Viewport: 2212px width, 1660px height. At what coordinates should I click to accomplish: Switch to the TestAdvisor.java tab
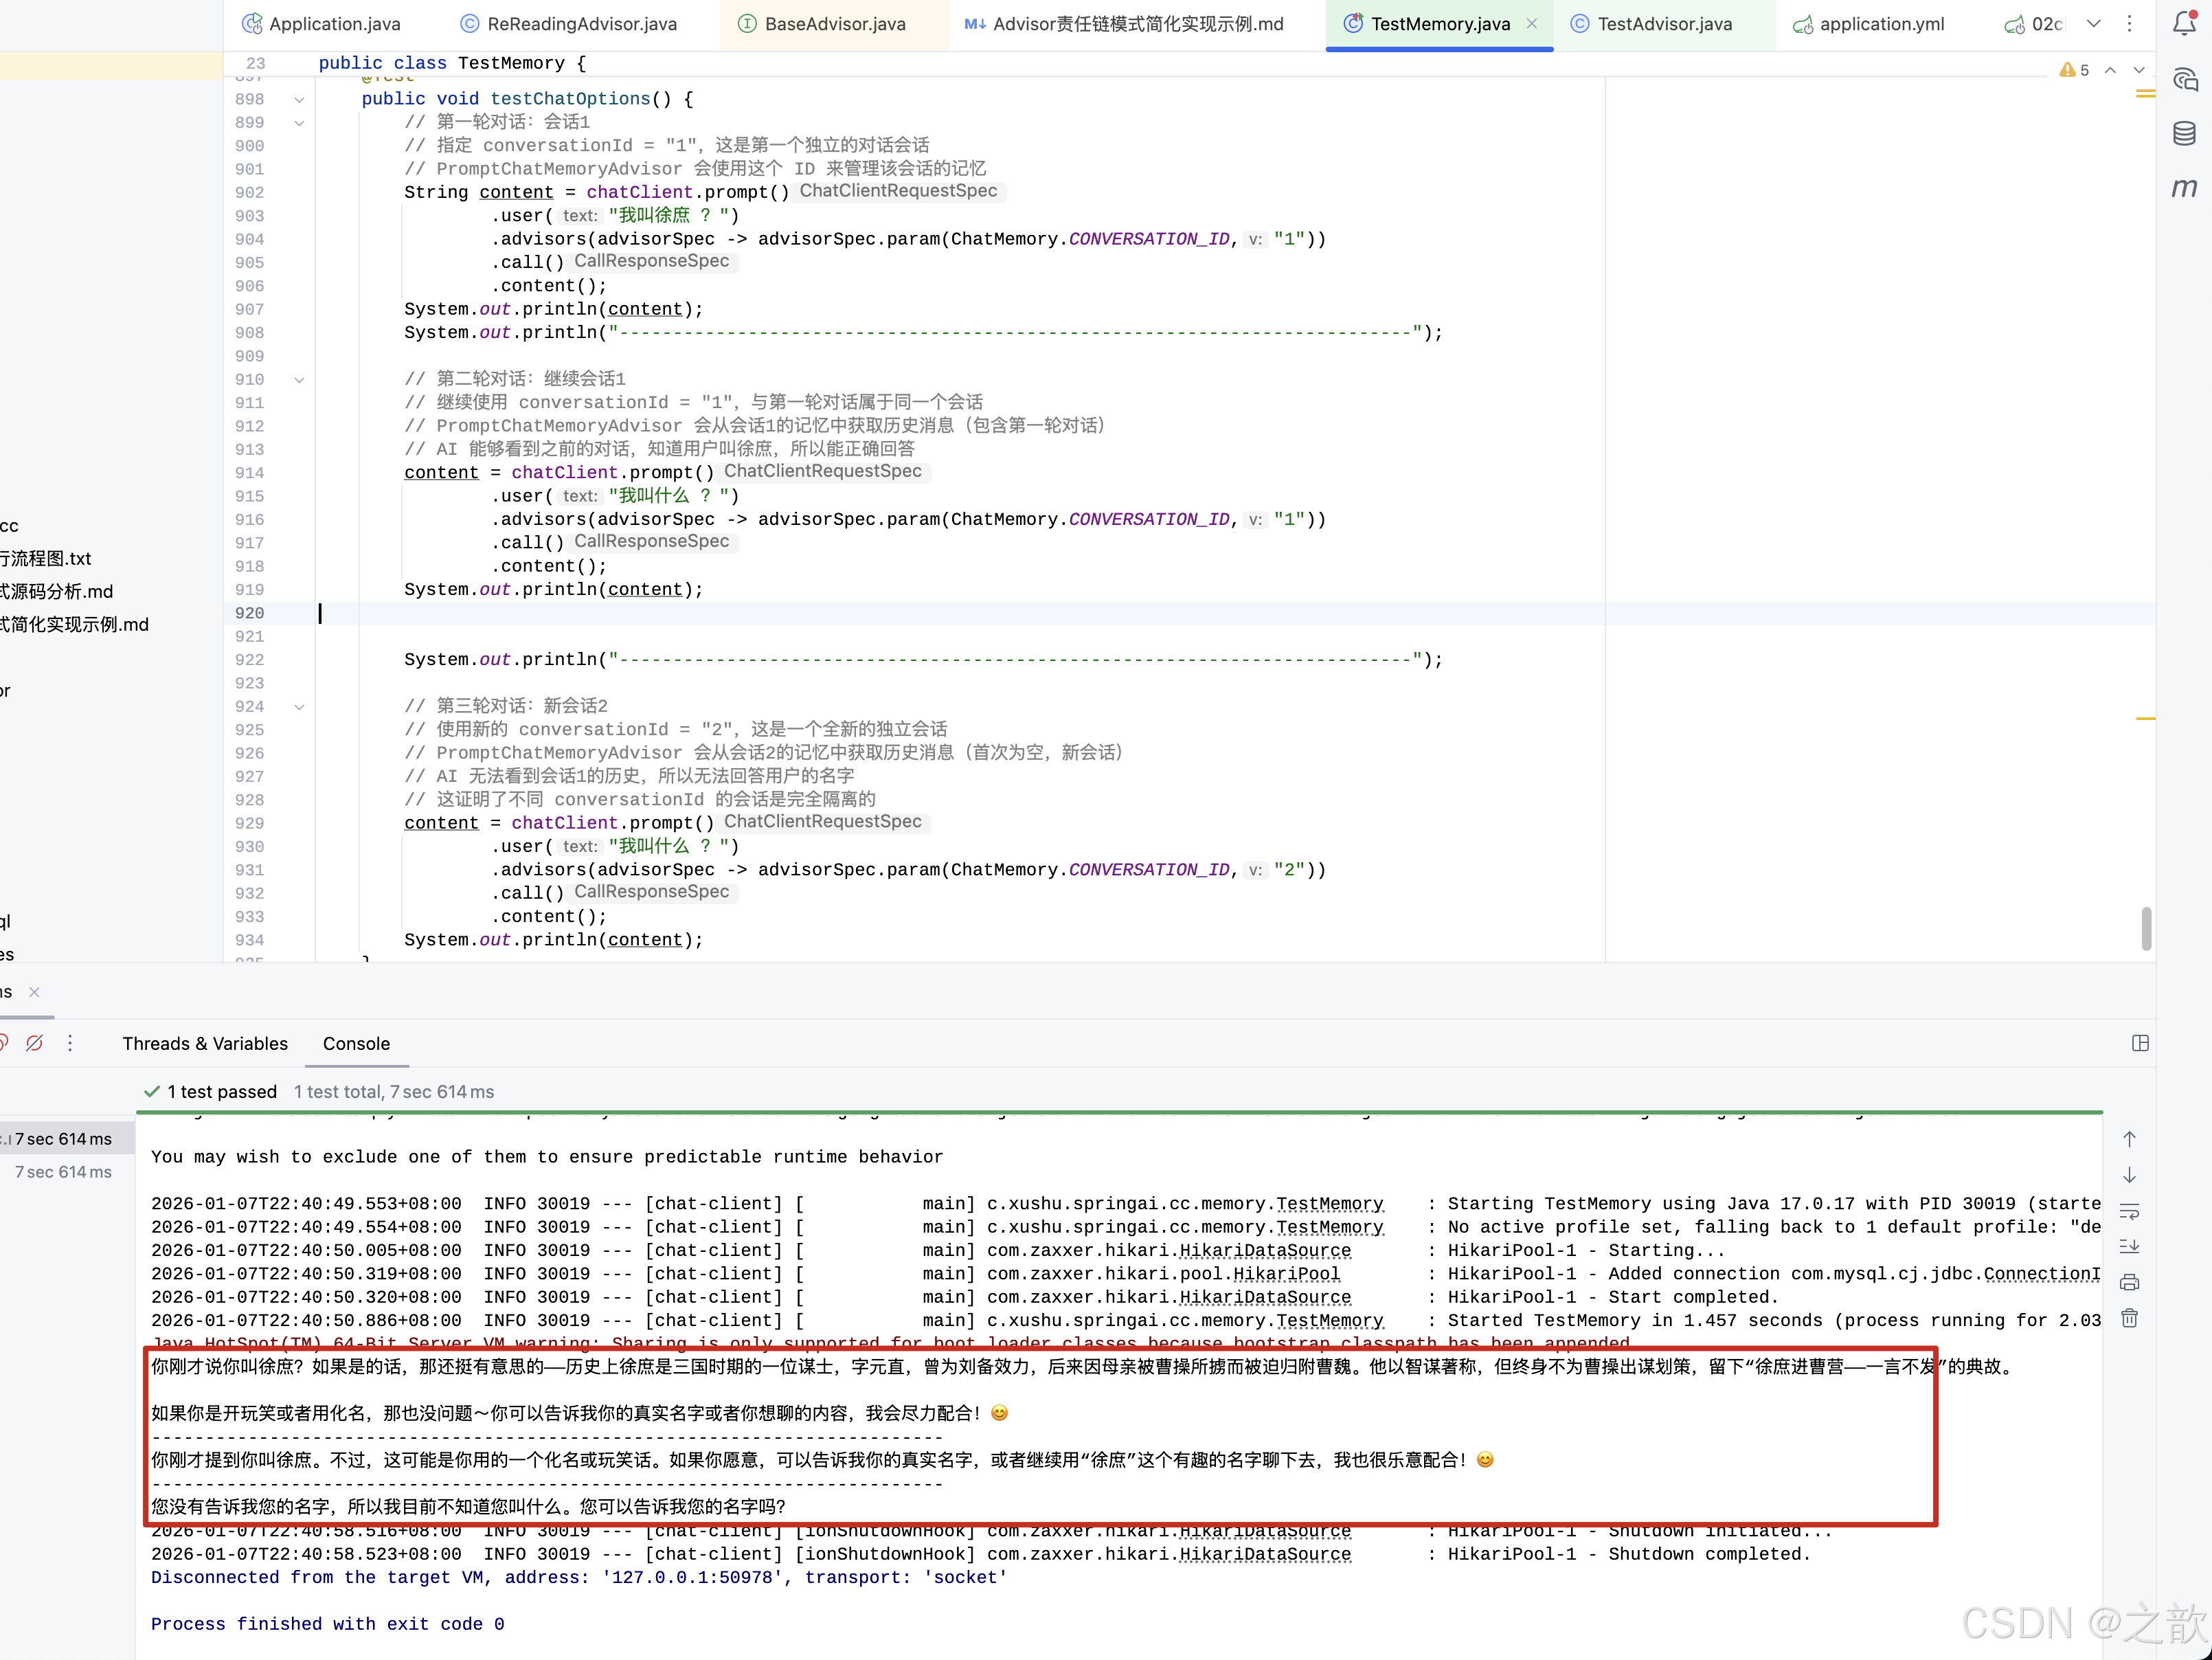pyautogui.click(x=1664, y=24)
